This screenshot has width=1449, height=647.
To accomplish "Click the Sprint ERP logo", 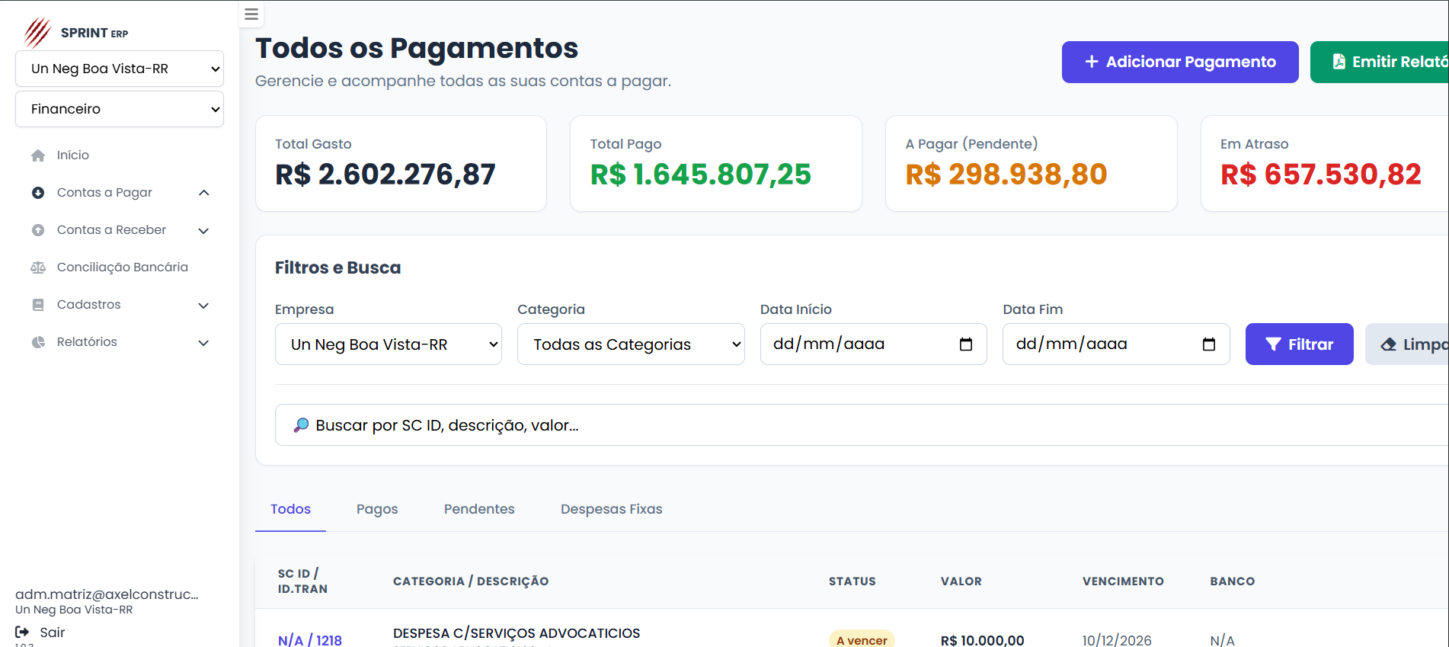I will (38, 33).
